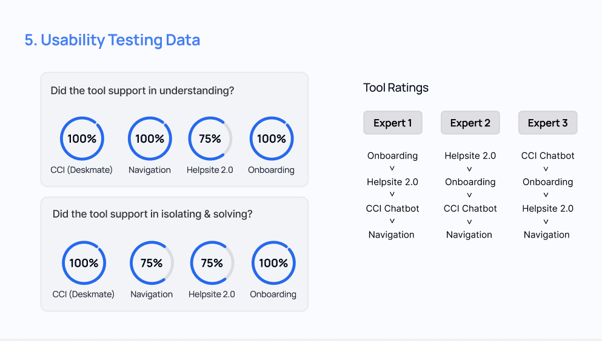This screenshot has height=341, width=602.
Task: Click the 5. Usability Testing Data heading
Action: click(112, 41)
